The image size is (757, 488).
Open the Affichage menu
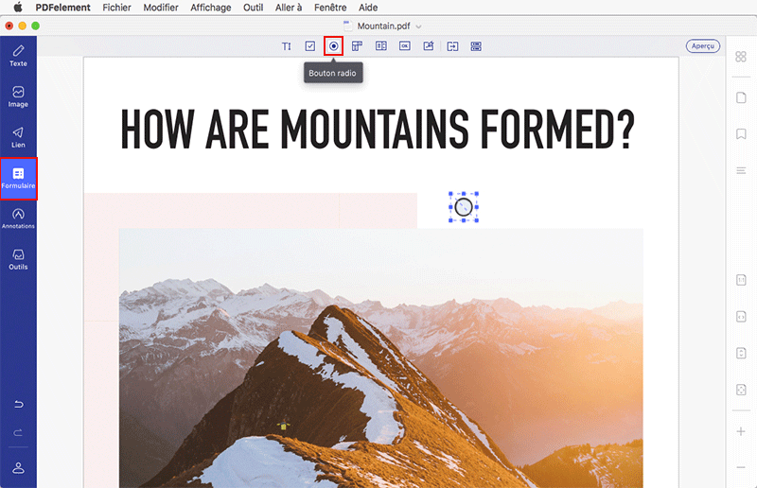[210, 8]
